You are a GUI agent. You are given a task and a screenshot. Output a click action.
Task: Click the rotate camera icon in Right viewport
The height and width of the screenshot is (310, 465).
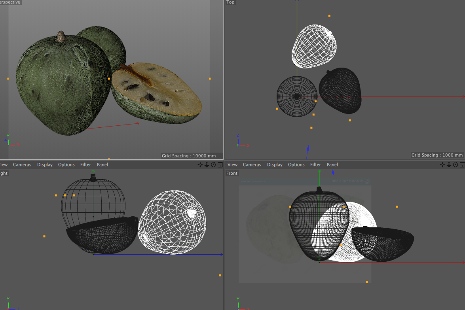pyautogui.click(x=213, y=165)
